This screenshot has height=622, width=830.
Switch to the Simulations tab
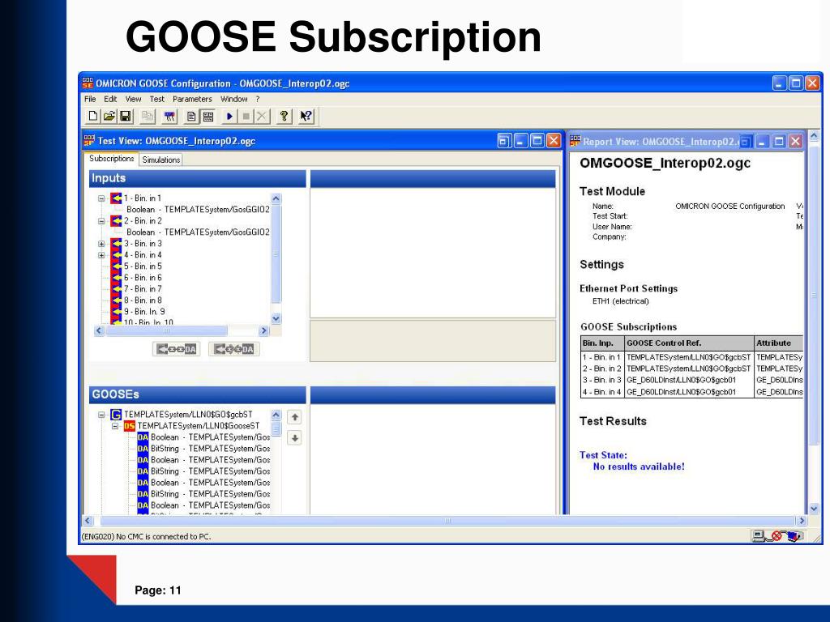pos(161,160)
